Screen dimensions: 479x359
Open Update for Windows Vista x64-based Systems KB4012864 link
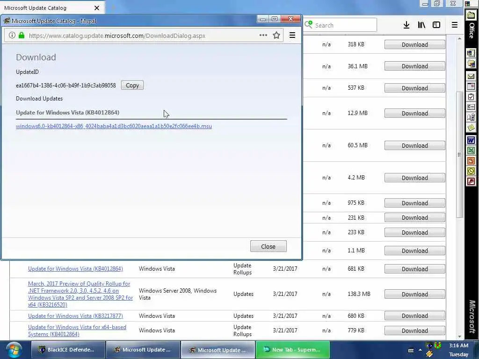[77, 330]
